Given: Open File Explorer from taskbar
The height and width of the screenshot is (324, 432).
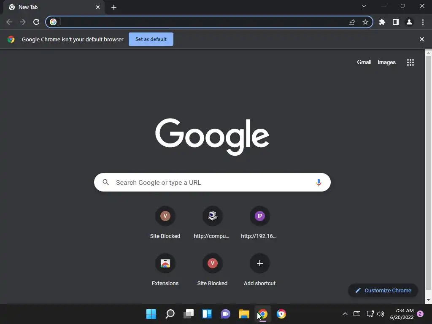Looking at the screenshot, I should [244, 314].
